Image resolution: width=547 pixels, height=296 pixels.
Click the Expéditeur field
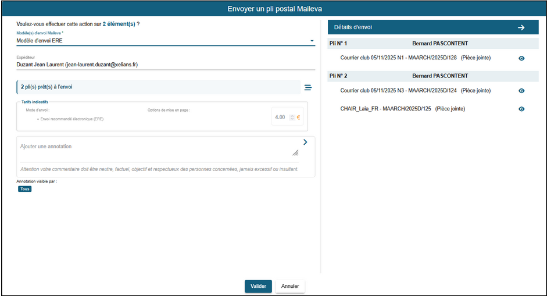click(166, 65)
